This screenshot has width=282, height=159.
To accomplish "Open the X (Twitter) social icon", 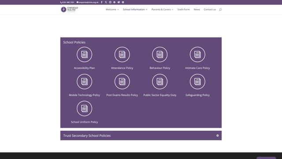I will tap(106, 2).
